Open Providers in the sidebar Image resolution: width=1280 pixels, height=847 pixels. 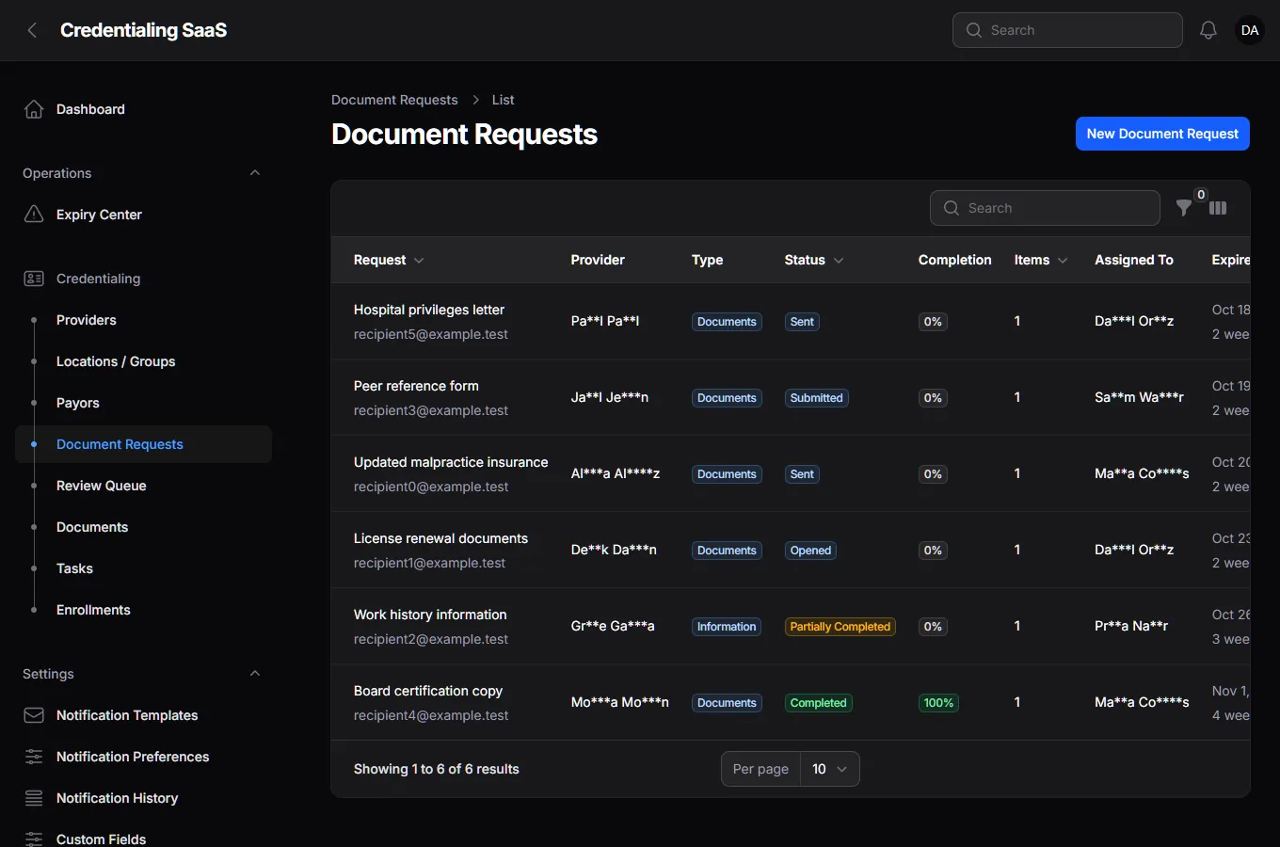point(87,320)
